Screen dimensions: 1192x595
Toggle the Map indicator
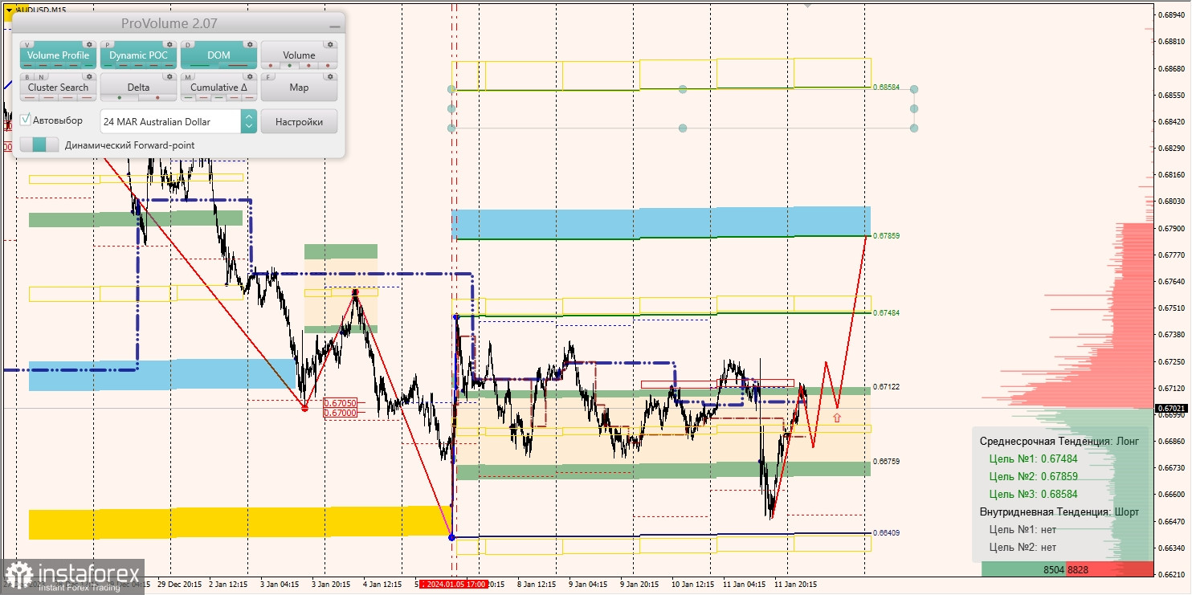(x=299, y=88)
